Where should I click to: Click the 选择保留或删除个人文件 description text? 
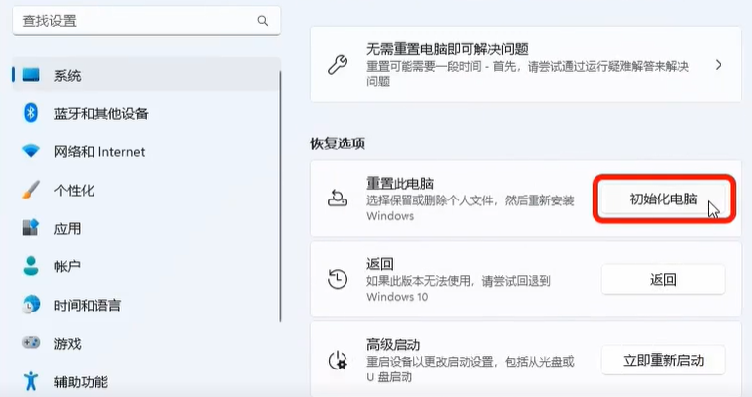(470, 208)
